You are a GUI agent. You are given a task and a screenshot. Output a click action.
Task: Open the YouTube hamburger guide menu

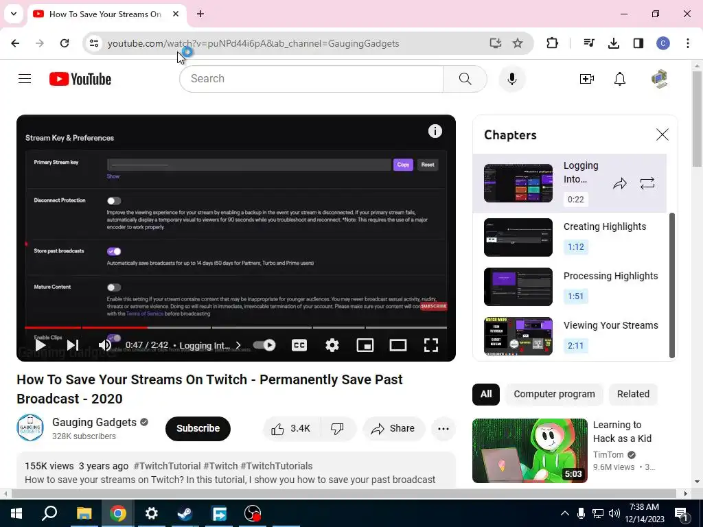tap(25, 79)
